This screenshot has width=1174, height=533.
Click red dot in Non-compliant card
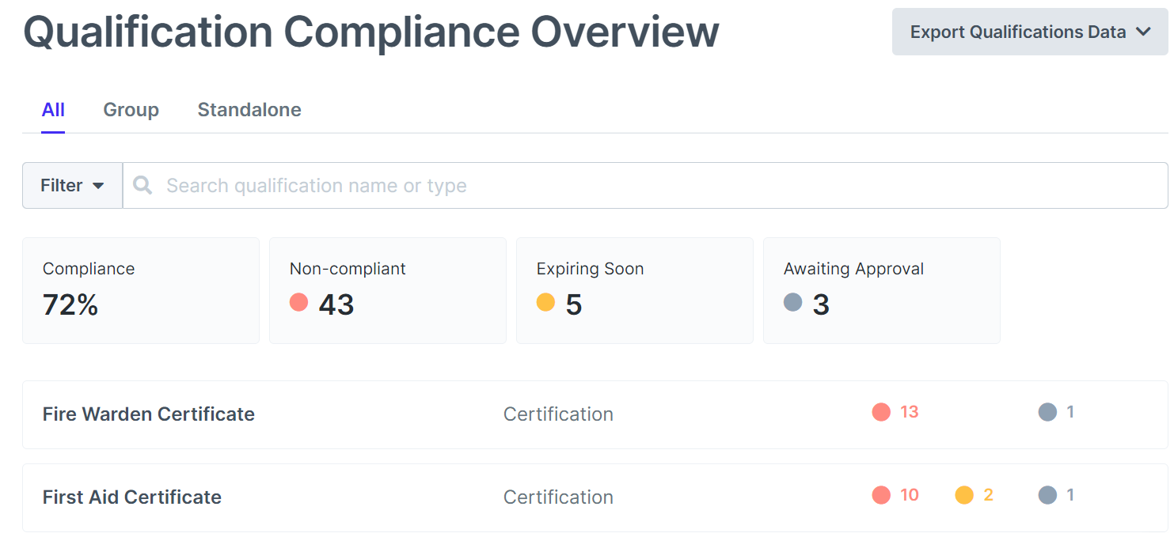coord(298,302)
